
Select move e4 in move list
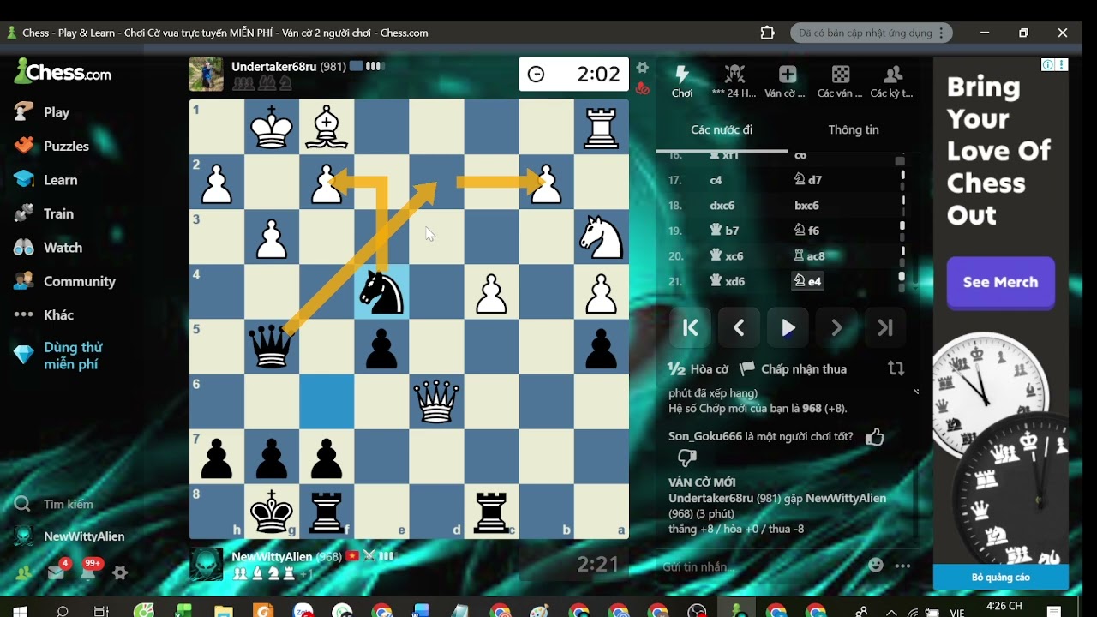point(807,281)
